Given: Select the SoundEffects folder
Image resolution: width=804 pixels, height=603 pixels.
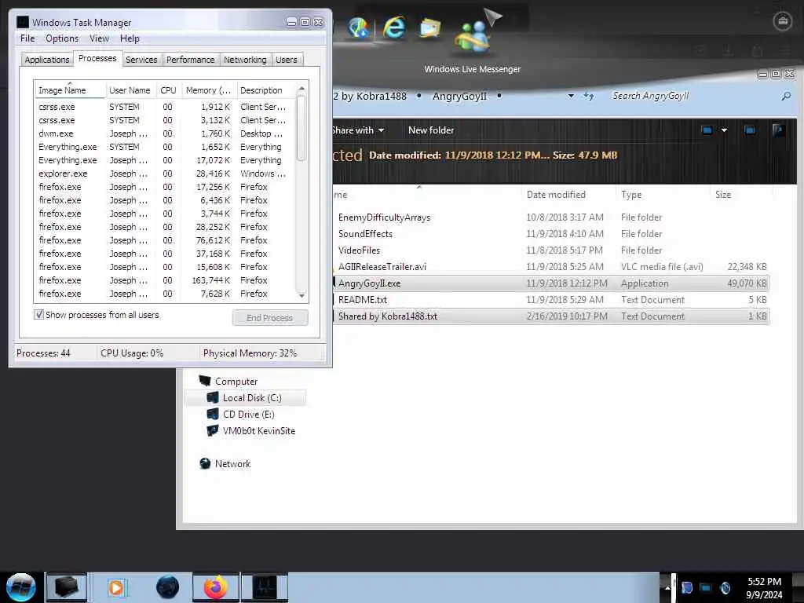Looking at the screenshot, I should [551, 234].
